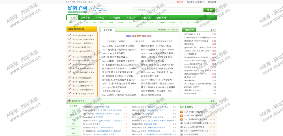Select the PHP category tab in 实例分类更新

tap(74, 124)
